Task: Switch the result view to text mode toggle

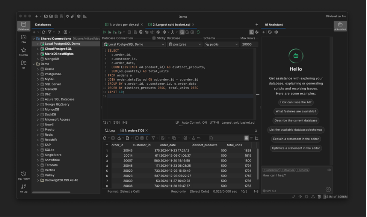Action: pyautogui.click(x=251, y=138)
